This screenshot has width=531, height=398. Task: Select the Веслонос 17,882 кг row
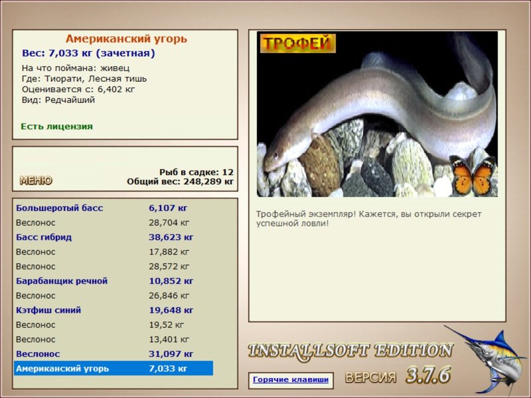[x=113, y=251]
